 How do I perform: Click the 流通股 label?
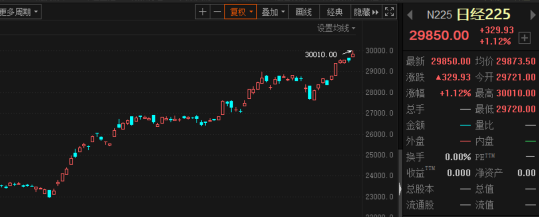420,206
